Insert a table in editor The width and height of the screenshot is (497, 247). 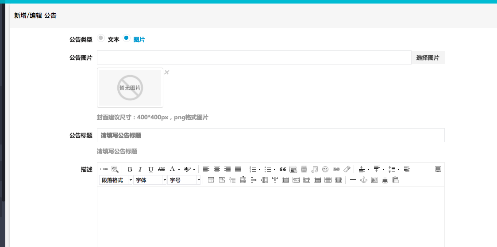[211, 180]
